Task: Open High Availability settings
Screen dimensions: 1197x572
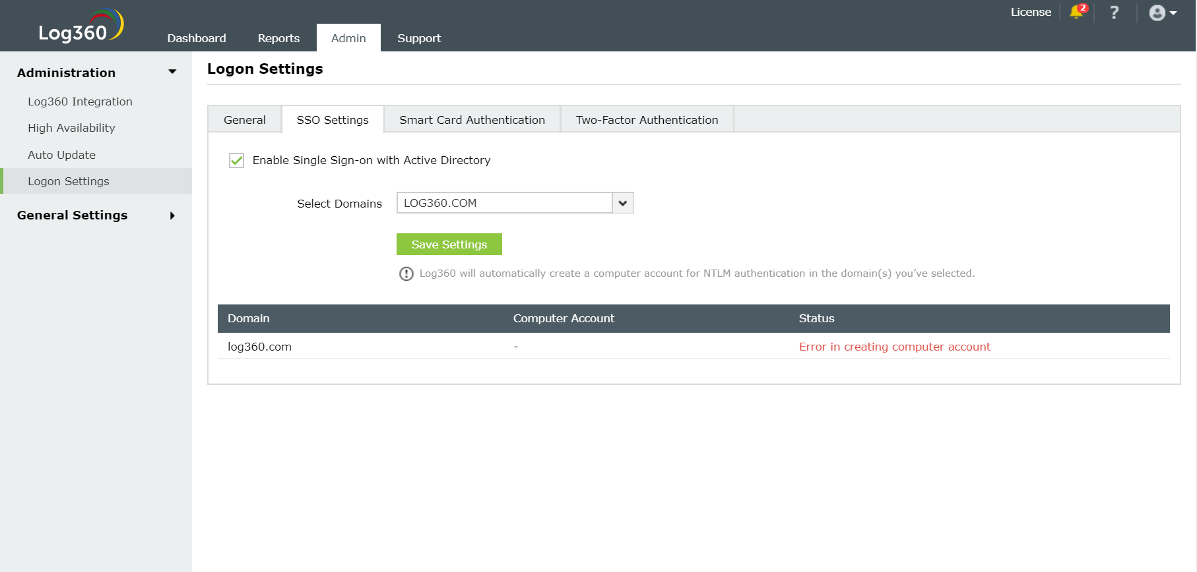Action: (71, 128)
